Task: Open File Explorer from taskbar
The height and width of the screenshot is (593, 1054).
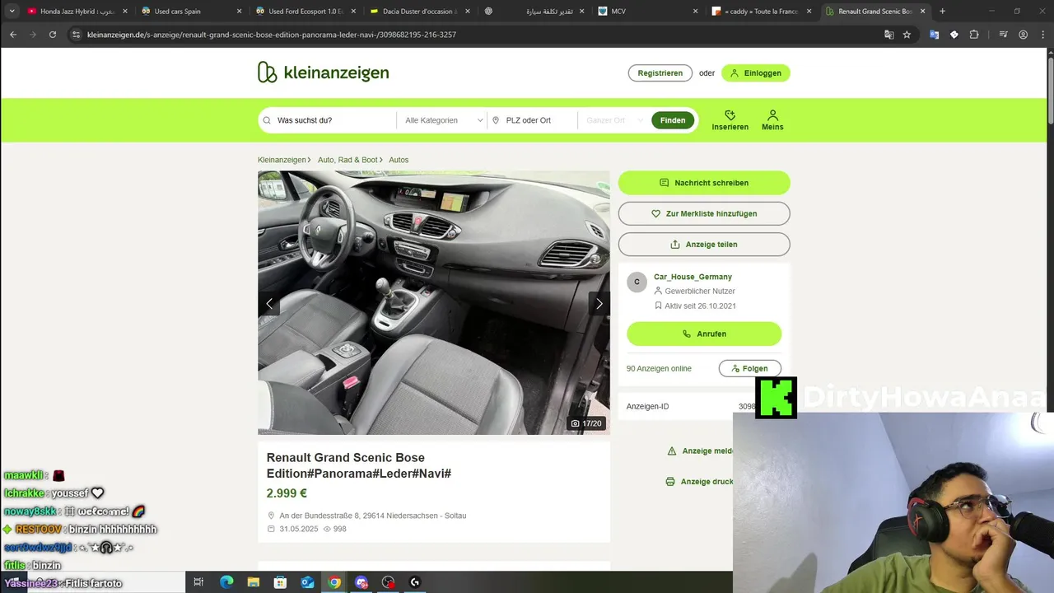Action: click(254, 582)
